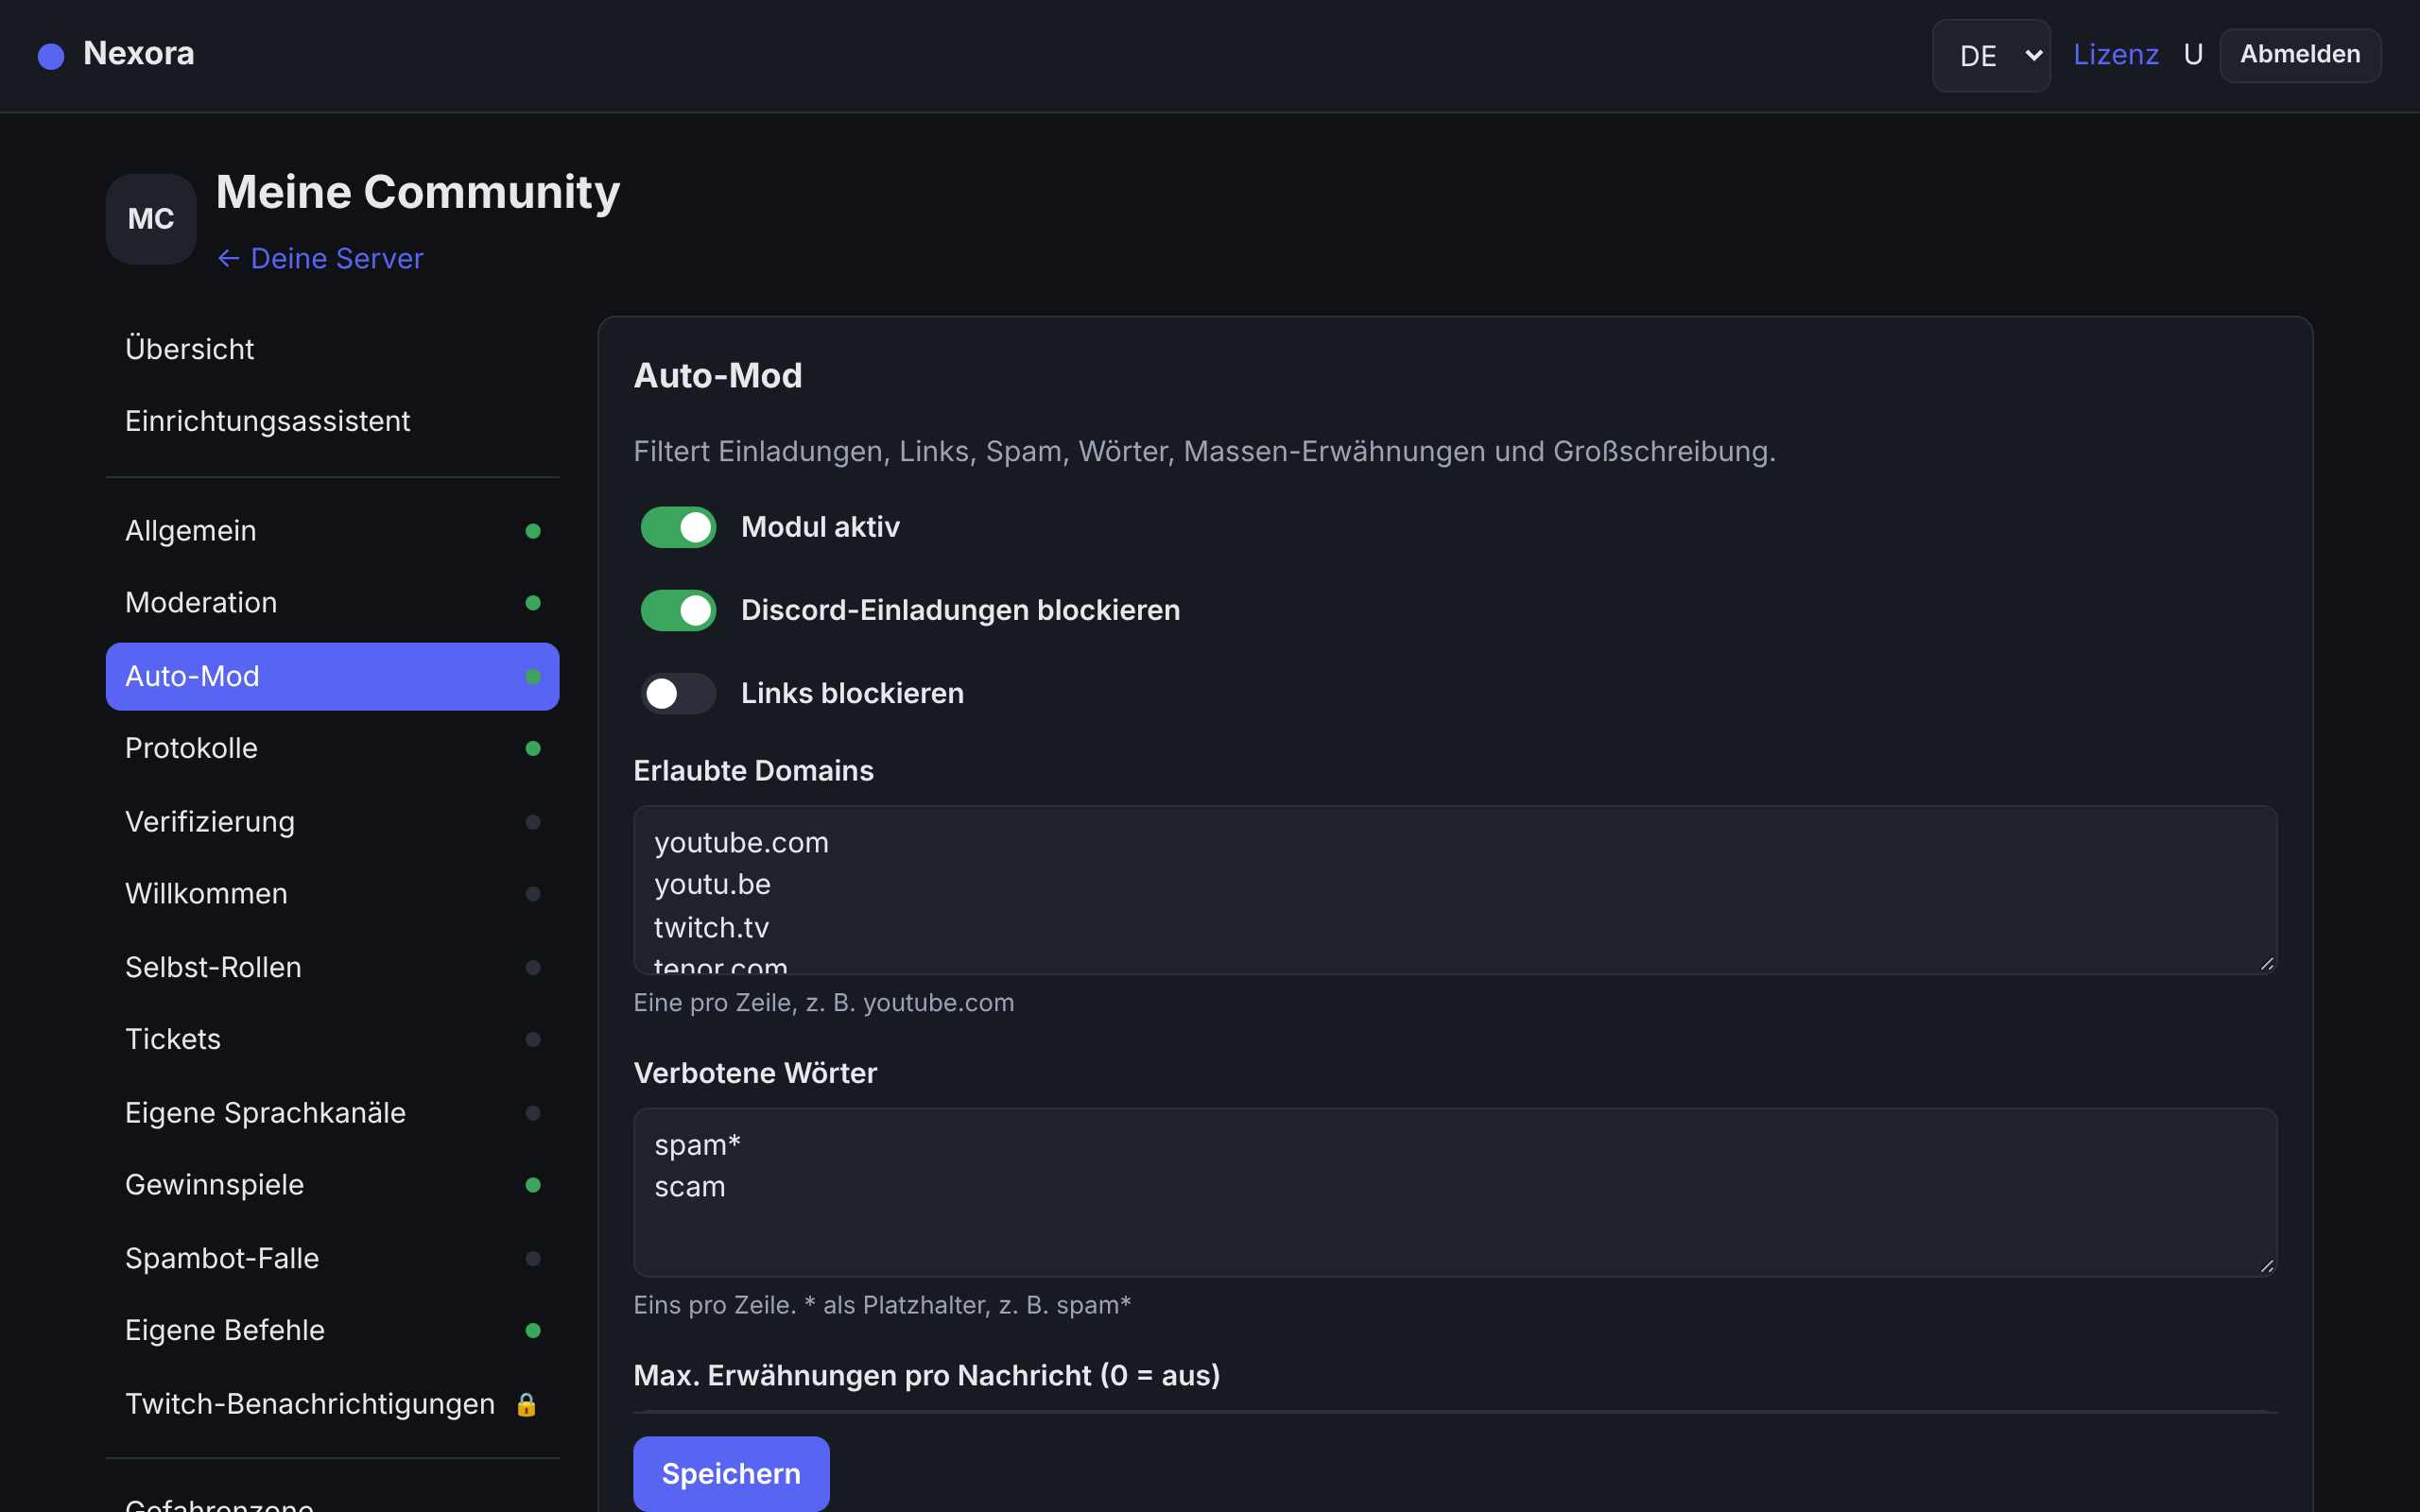Open Verifizierung settings
This screenshot has width=2420, height=1512.
[332, 822]
